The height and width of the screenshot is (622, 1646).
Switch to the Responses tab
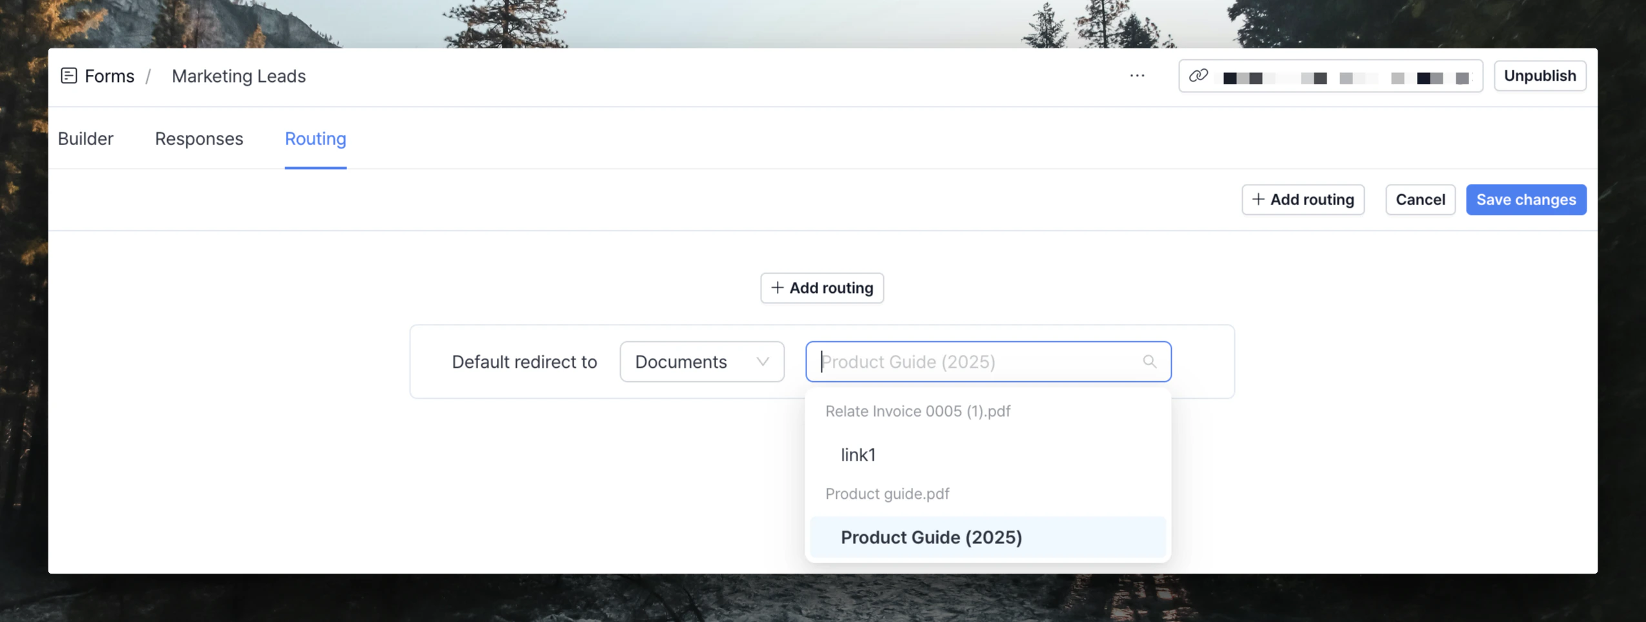(198, 138)
